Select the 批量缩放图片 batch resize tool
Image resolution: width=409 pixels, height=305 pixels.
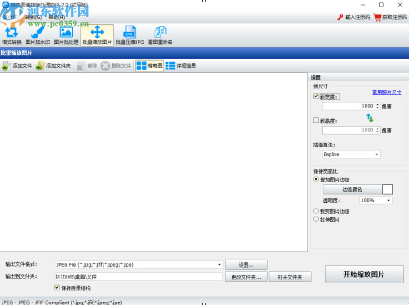[x=97, y=35]
